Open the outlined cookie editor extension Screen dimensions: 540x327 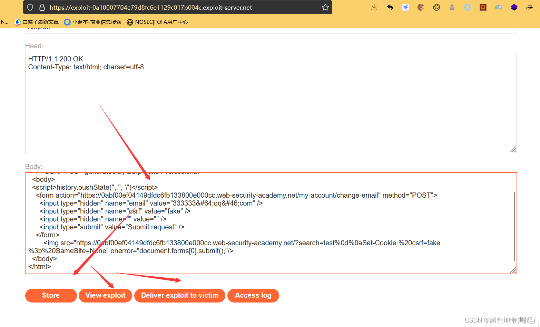(436, 7)
